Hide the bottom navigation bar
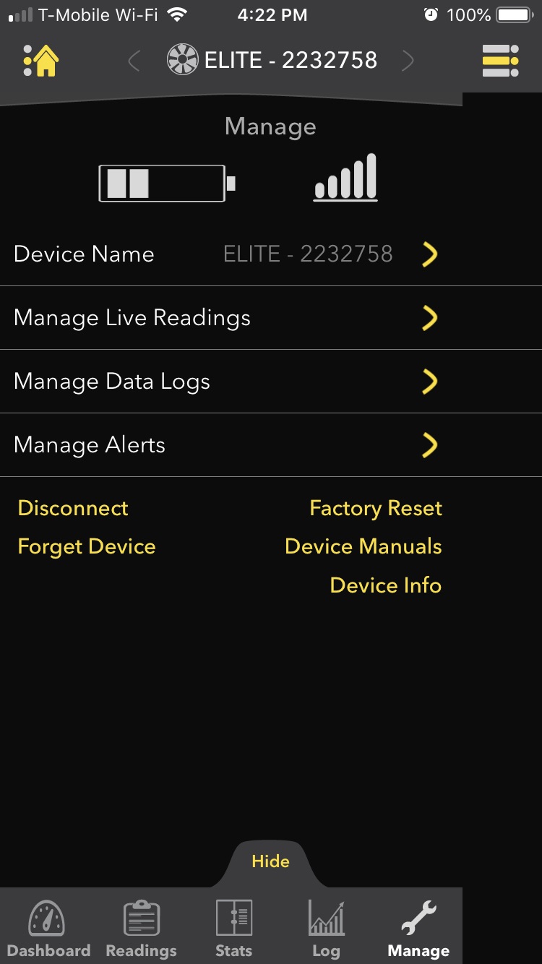Viewport: 542px width, 964px height. point(270,861)
